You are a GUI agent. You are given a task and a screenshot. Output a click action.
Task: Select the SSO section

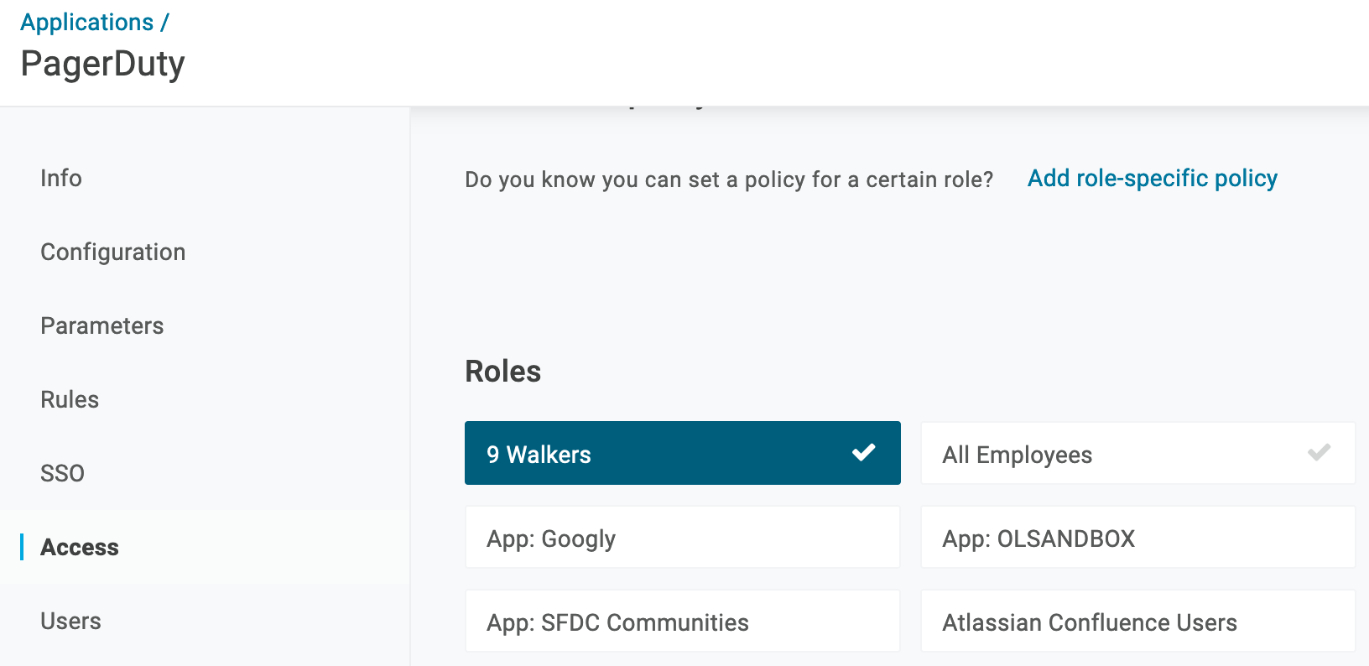click(x=63, y=473)
